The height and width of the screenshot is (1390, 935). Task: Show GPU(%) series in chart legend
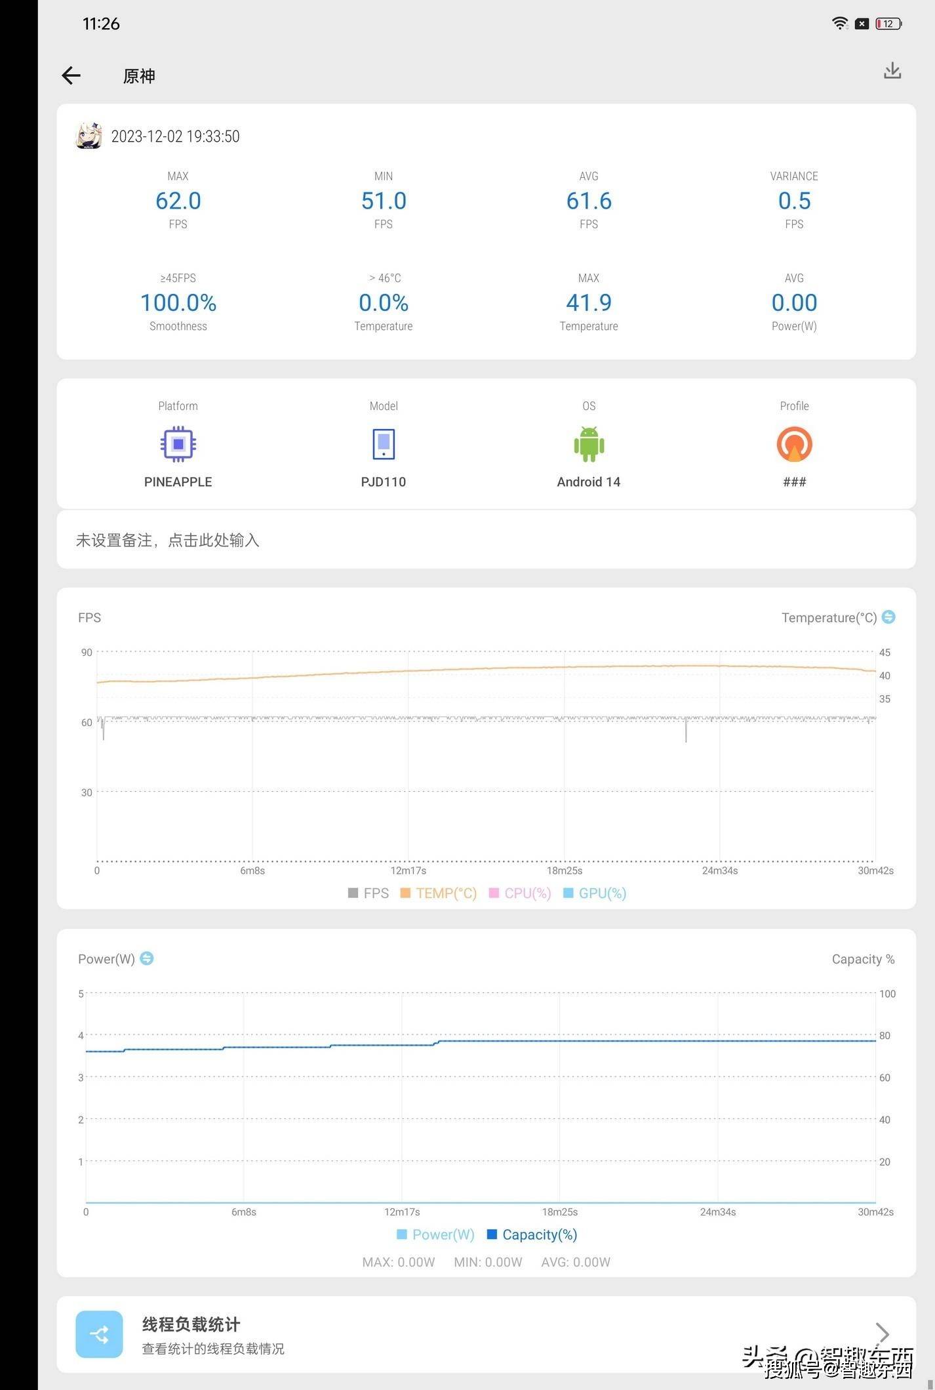point(595,893)
